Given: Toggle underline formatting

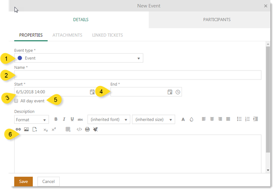Looking at the screenshot, I should pos(72,119).
